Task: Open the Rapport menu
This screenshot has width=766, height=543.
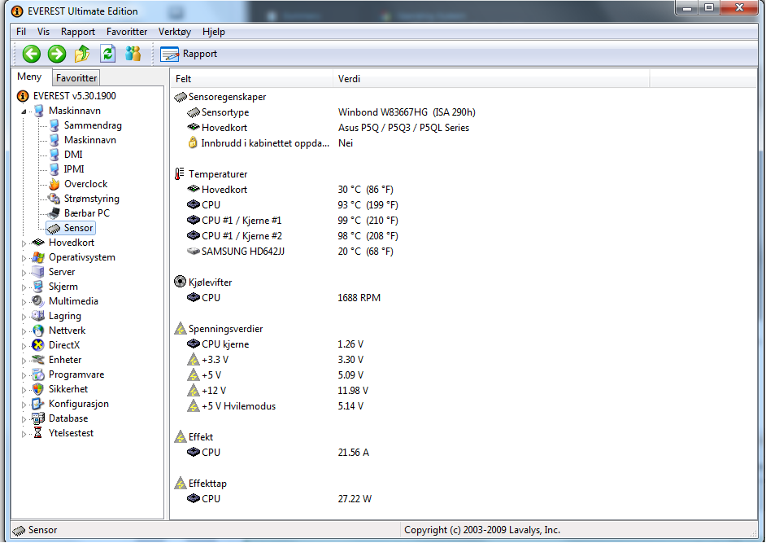Action: click(x=78, y=32)
